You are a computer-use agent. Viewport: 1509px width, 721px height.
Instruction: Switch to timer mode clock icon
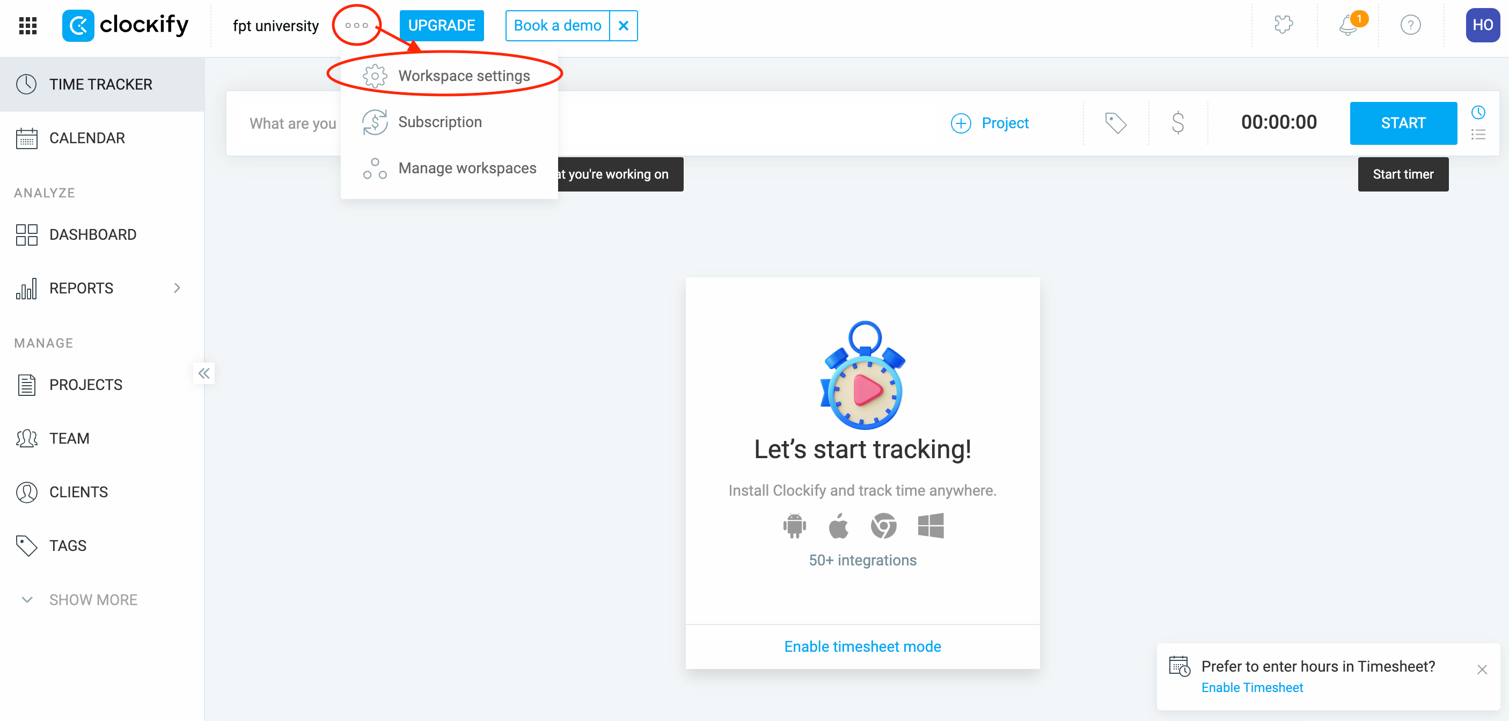pos(1478,112)
